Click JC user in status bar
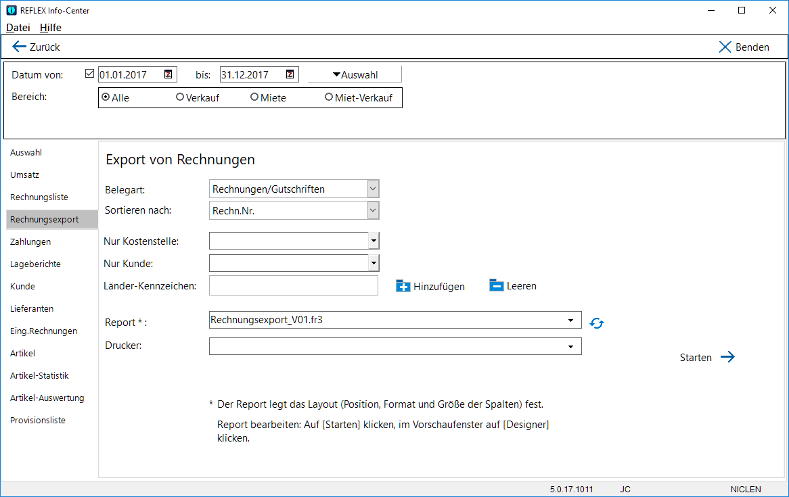789x497 pixels. point(625,490)
